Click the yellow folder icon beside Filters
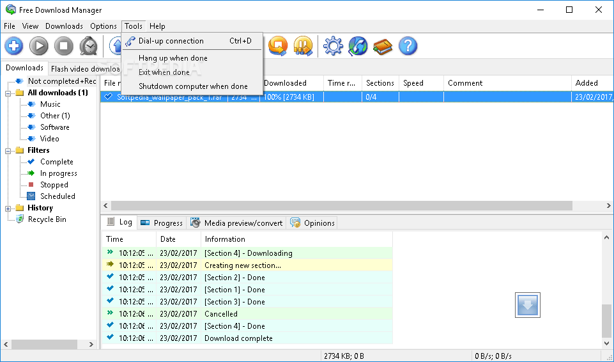The height and width of the screenshot is (362, 614). [x=20, y=150]
